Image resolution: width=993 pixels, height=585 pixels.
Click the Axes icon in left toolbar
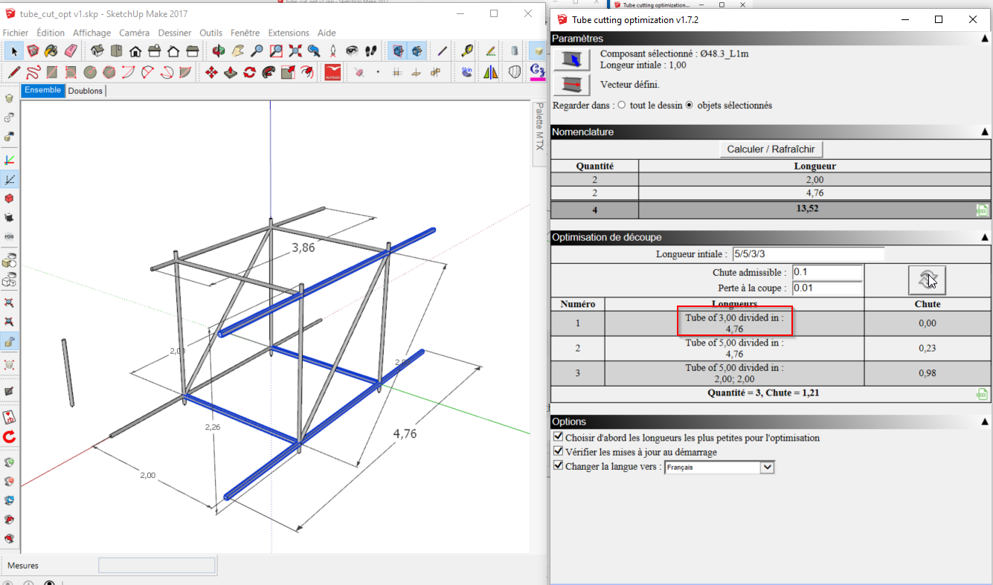(9, 160)
